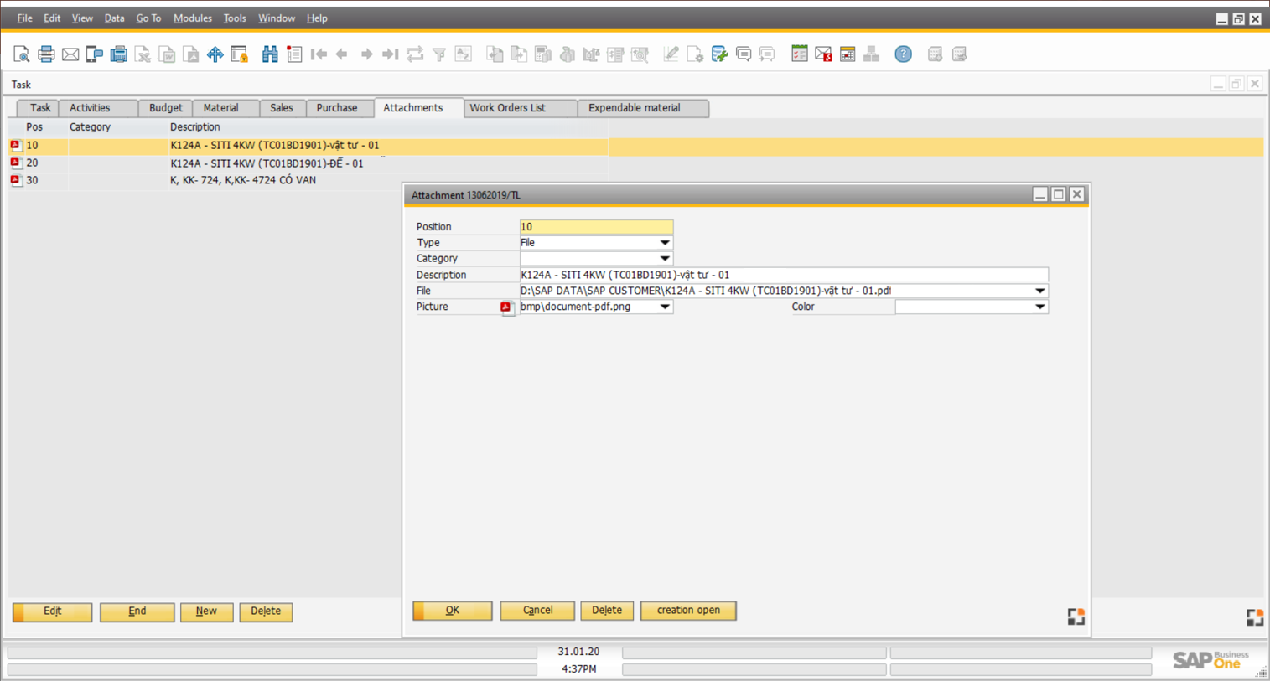Open the View menu
Screen dimensions: 1270x681
point(82,18)
